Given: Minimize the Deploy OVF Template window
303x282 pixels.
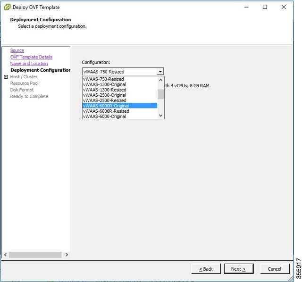Looking at the screenshot, I should click(x=246, y=7).
